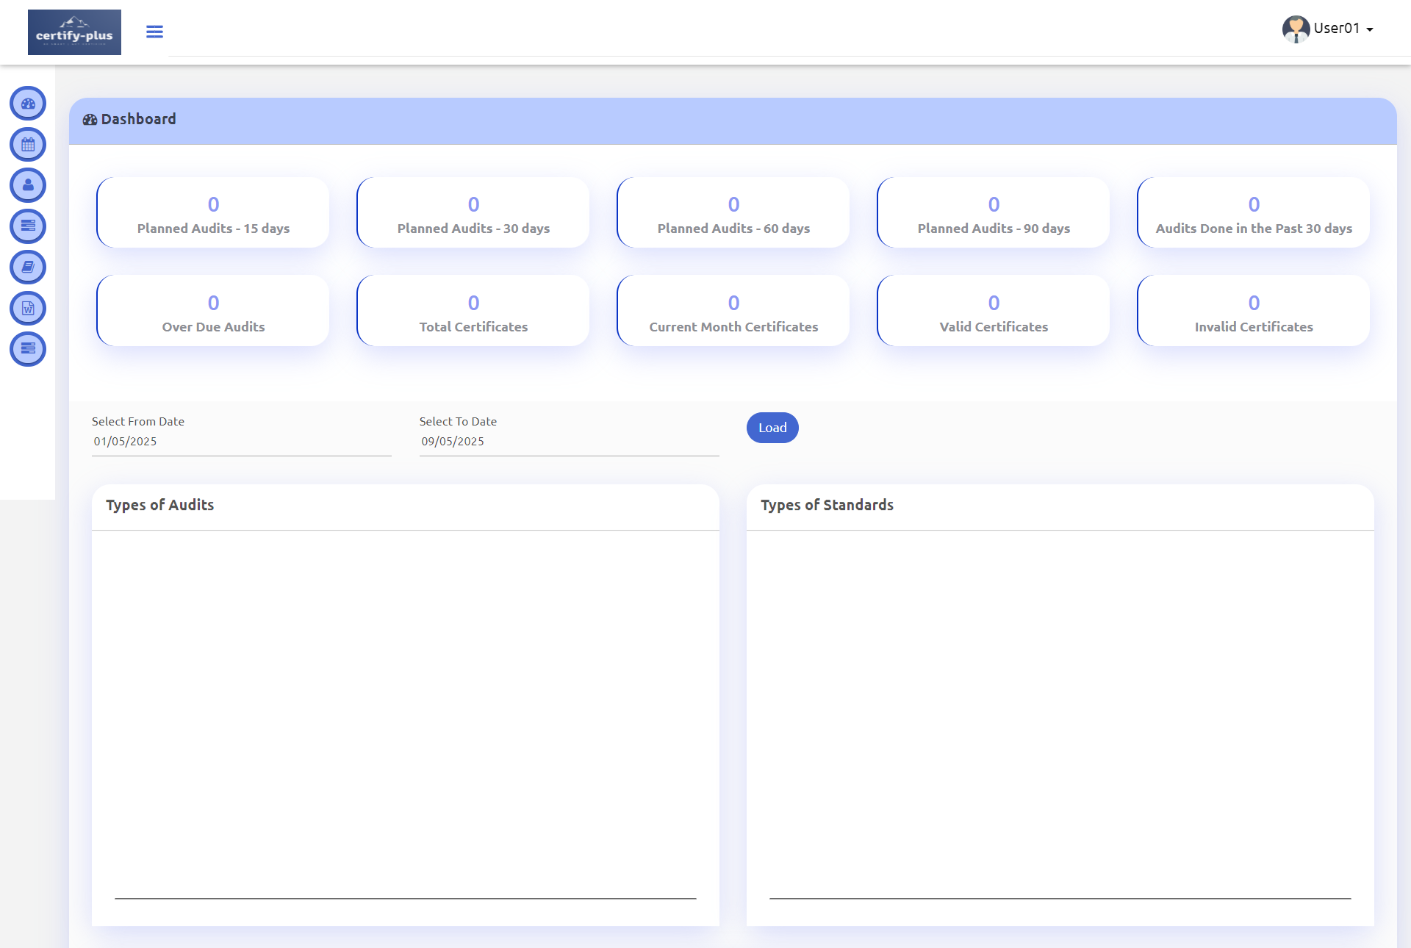This screenshot has width=1411, height=948.
Task: Open the user profile sidebar icon
Action: [28, 185]
